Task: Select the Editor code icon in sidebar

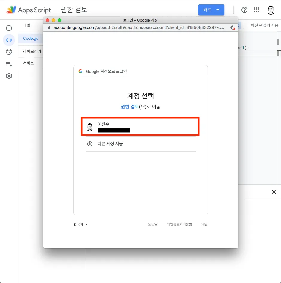Action: pyautogui.click(x=9, y=40)
